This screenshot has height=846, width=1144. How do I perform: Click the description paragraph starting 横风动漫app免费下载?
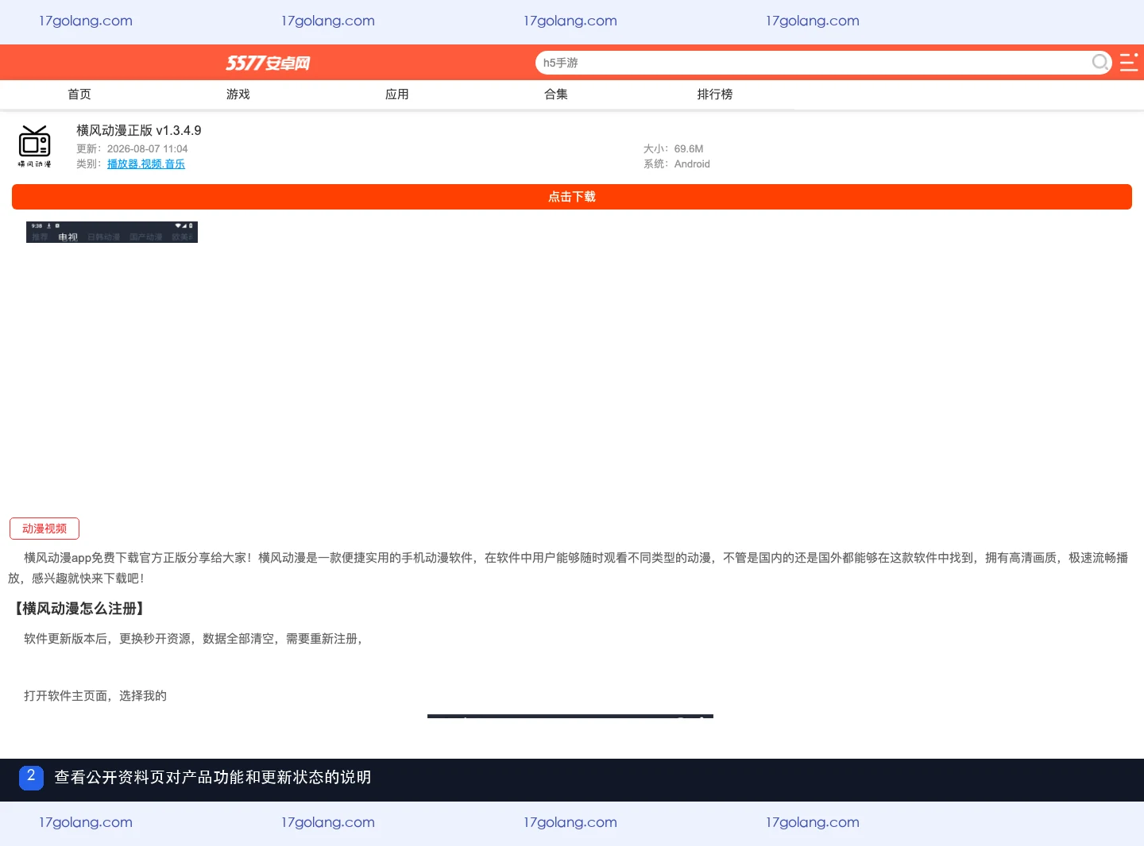pos(568,568)
